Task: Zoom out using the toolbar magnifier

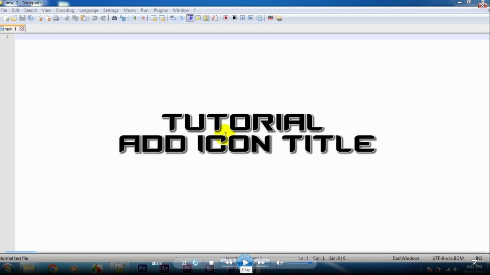Action: point(142,18)
